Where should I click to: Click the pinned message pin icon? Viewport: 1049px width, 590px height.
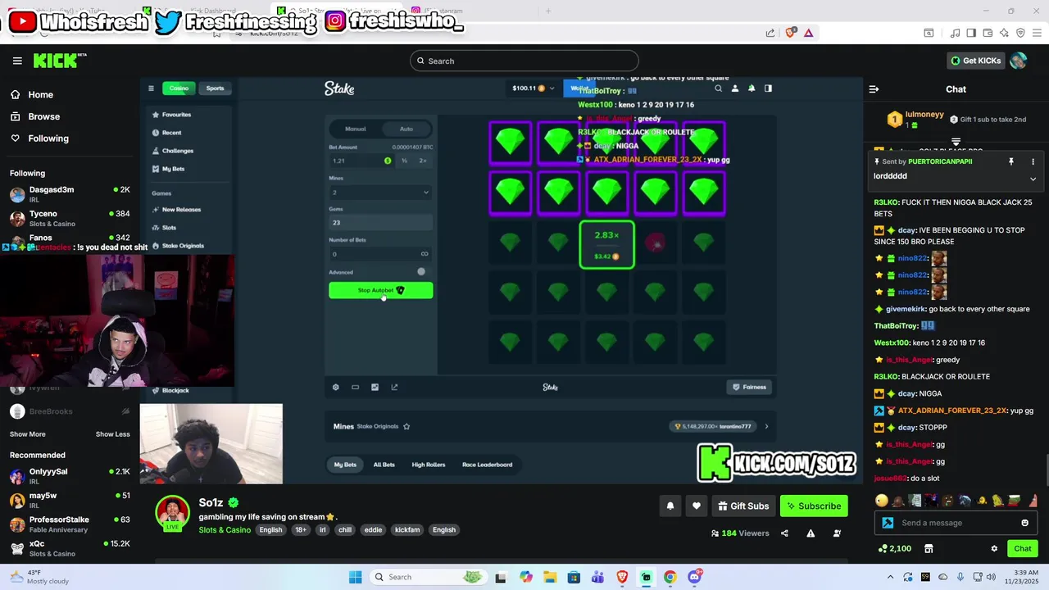(x=1010, y=161)
